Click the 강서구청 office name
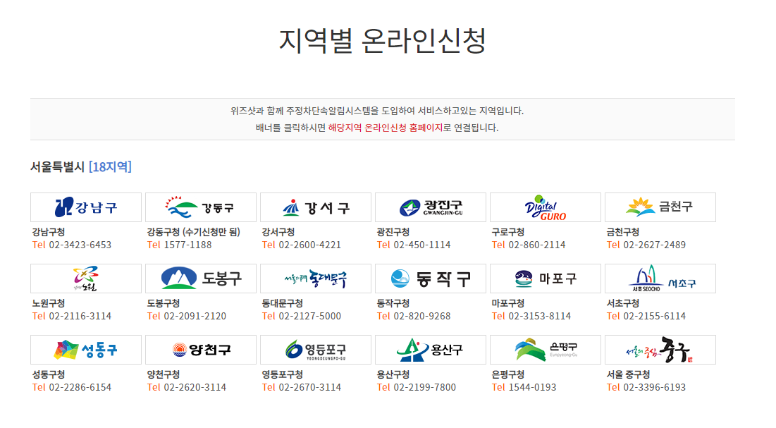The width and height of the screenshot is (776, 428). (278, 232)
